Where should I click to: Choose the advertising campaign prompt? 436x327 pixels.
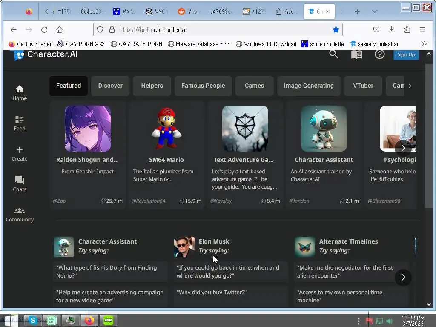[x=110, y=296]
